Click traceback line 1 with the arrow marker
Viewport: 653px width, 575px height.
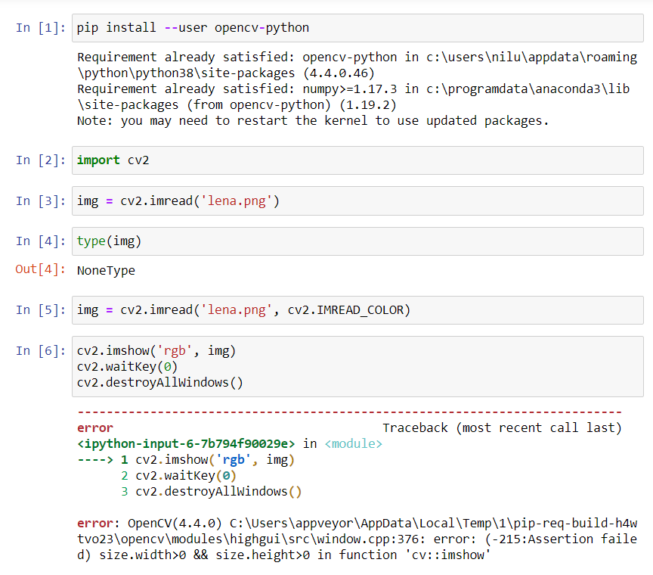click(x=186, y=460)
